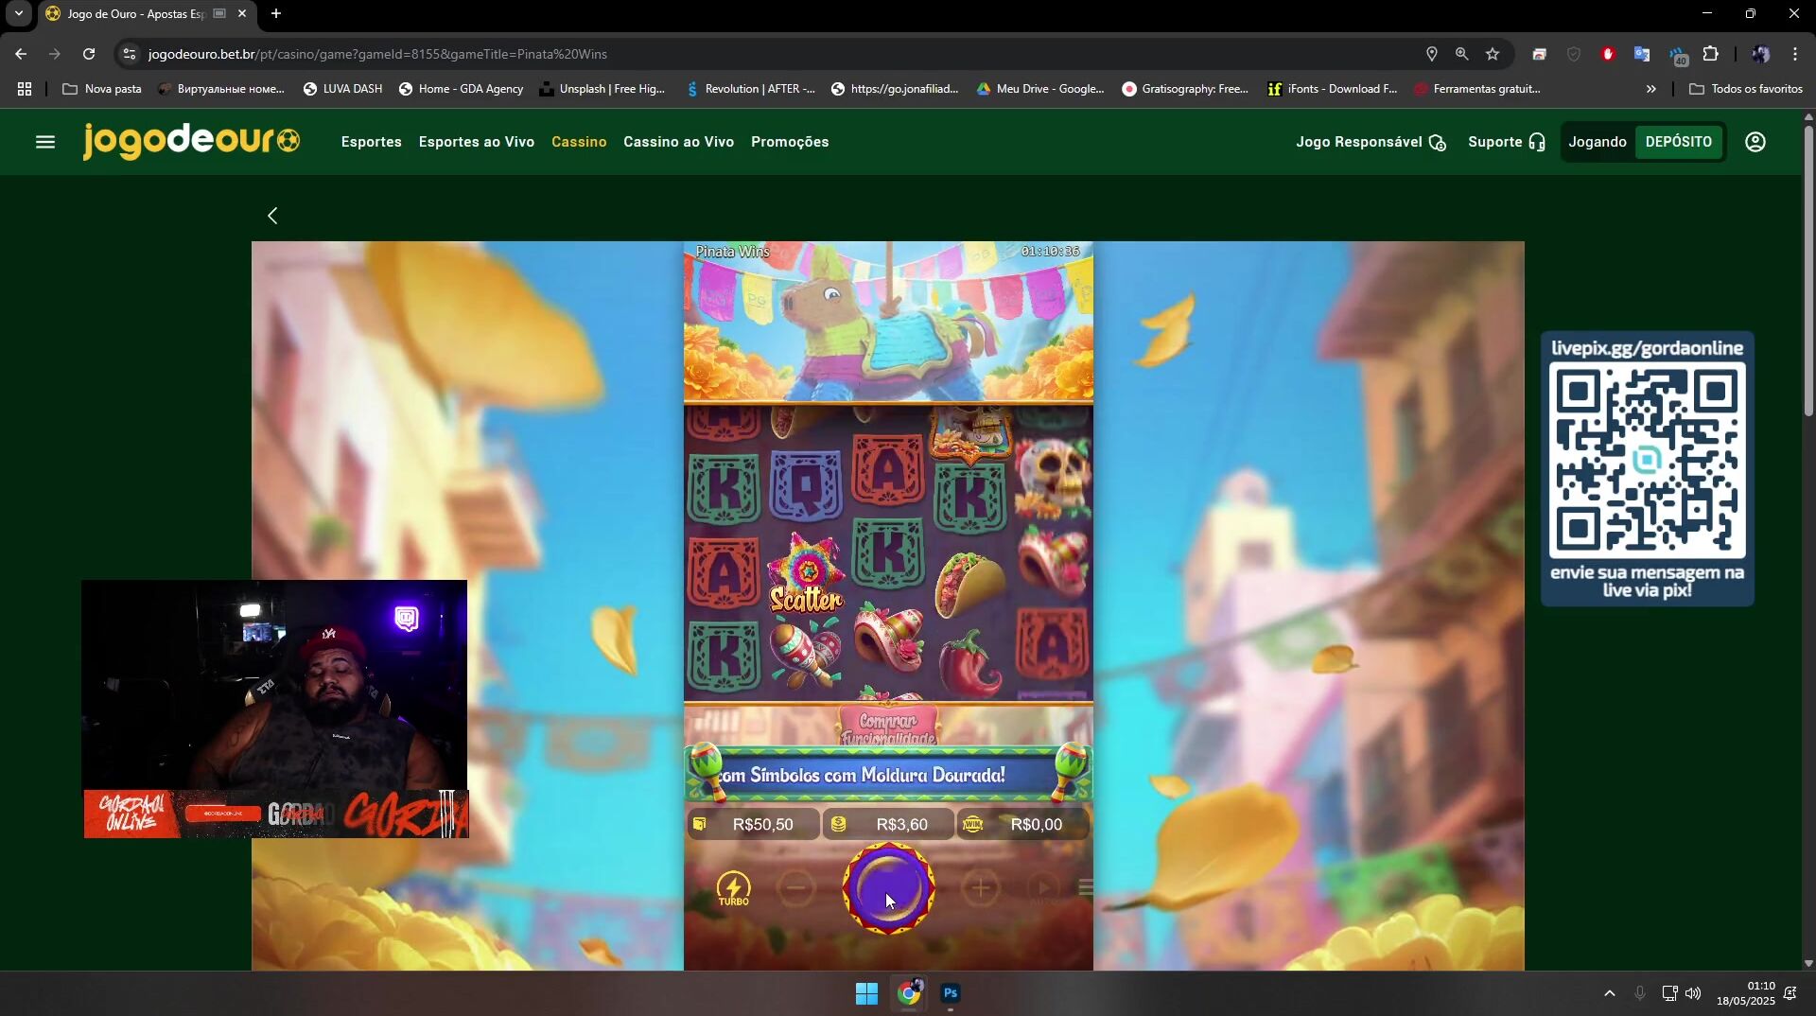Viewport: 1816px width, 1016px height.
Task: Click the page vertical scrollbar
Action: tap(1808, 270)
